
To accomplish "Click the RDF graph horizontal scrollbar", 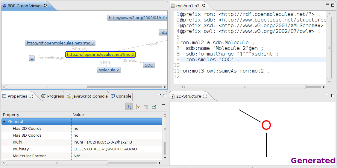I will [x=46, y=87].
